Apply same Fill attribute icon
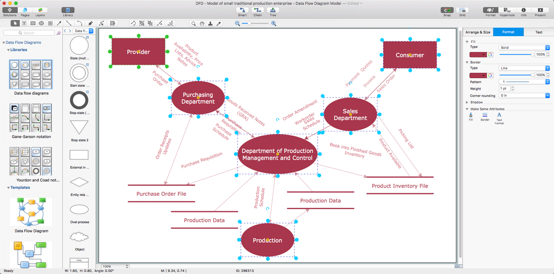 pos(471,117)
